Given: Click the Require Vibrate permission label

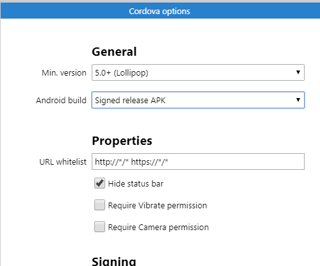Looking at the screenshot, I should coord(158,205).
